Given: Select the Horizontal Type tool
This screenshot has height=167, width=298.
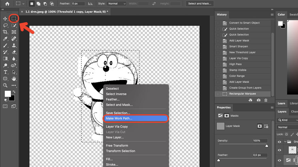Looking at the screenshot, I should point(5,72).
